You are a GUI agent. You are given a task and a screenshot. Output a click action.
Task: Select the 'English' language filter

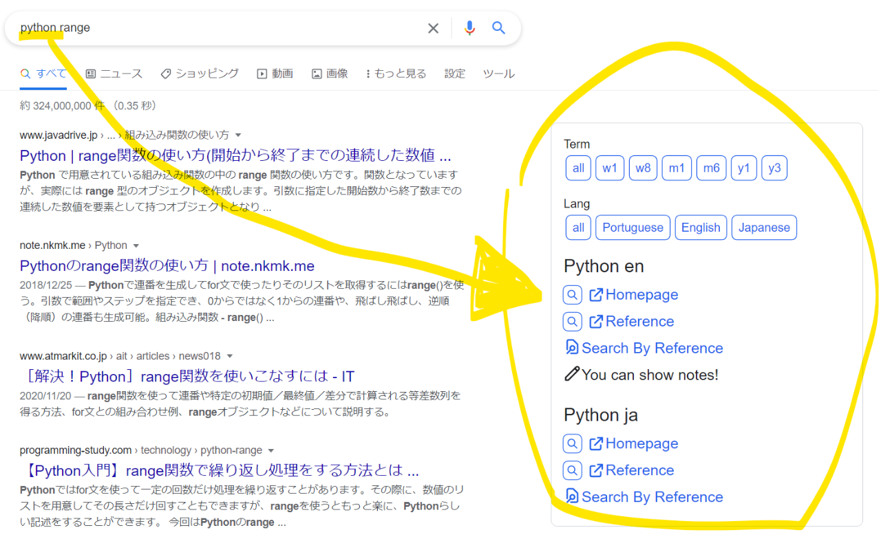click(x=701, y=227)
